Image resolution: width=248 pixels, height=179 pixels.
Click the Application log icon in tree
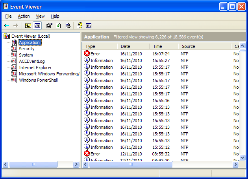[15, 42]
